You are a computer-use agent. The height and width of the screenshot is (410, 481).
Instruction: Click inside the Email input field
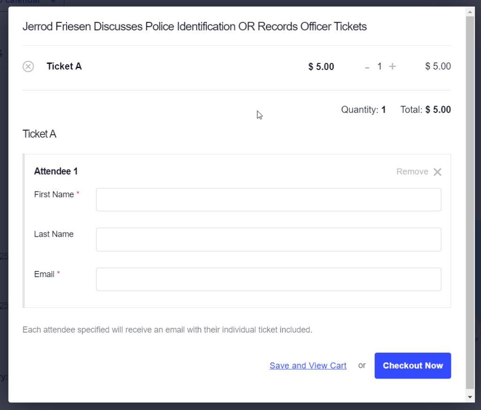[x=268, y=279]
